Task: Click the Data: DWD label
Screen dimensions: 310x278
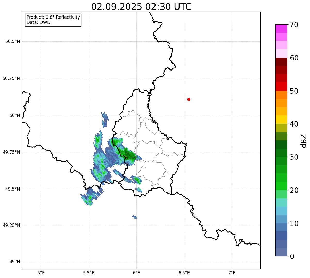Action: (38, 22)
